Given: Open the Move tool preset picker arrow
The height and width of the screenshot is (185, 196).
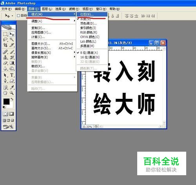Looking at the screenshot, I should click(x=12, y=16).
